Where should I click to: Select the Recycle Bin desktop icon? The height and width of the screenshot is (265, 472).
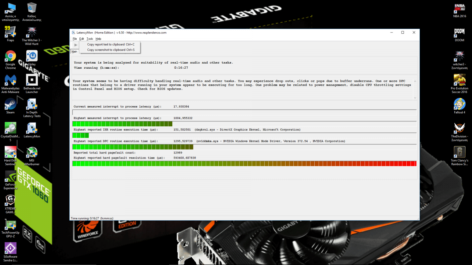(31, 12)
